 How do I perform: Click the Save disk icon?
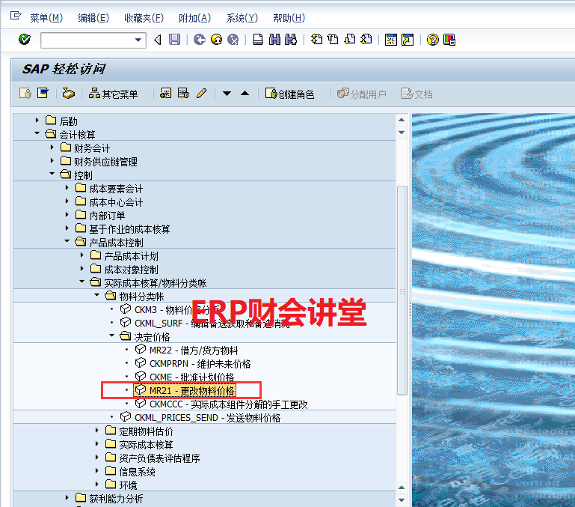pos(174,40)
